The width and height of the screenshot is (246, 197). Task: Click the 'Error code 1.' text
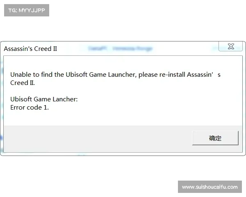[x=30, y=108]
